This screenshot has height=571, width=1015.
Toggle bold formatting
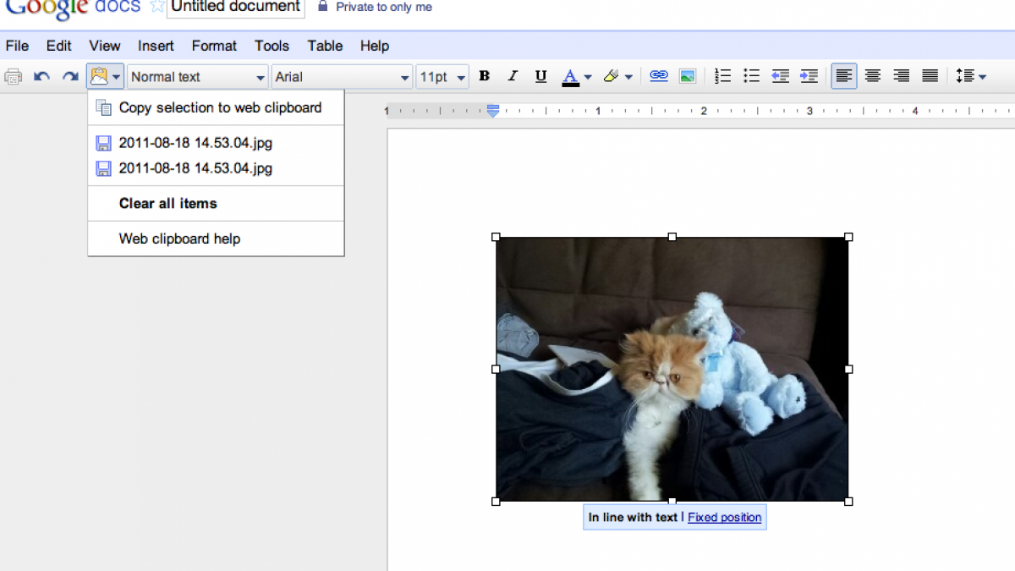point(484,76)
